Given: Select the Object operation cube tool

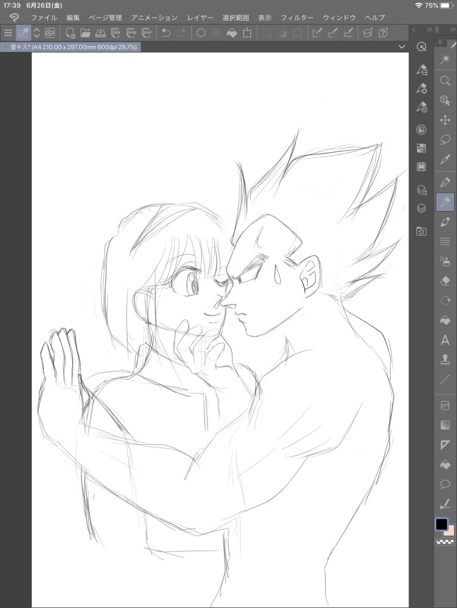Looking at the screenshot, I should (x=445, y=100).
